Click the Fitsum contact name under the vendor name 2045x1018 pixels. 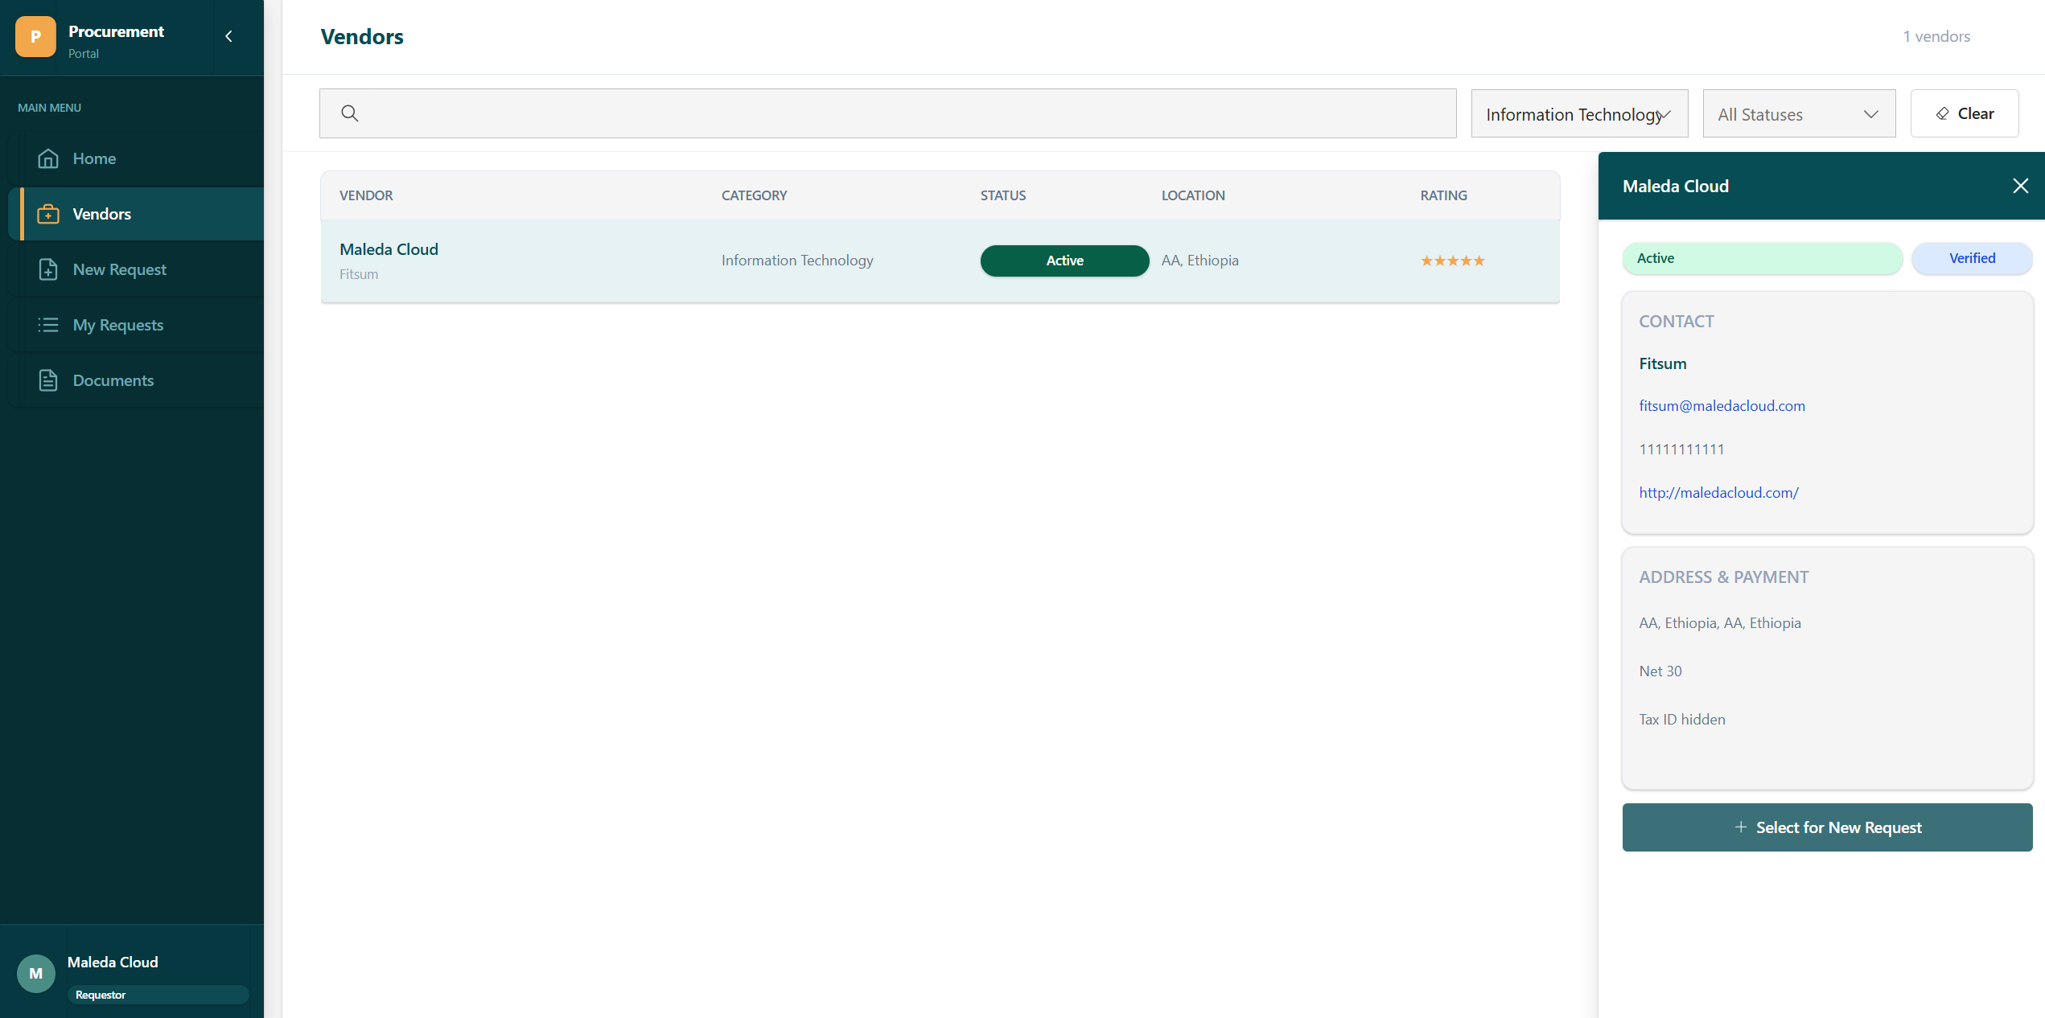tap(358, 274)
